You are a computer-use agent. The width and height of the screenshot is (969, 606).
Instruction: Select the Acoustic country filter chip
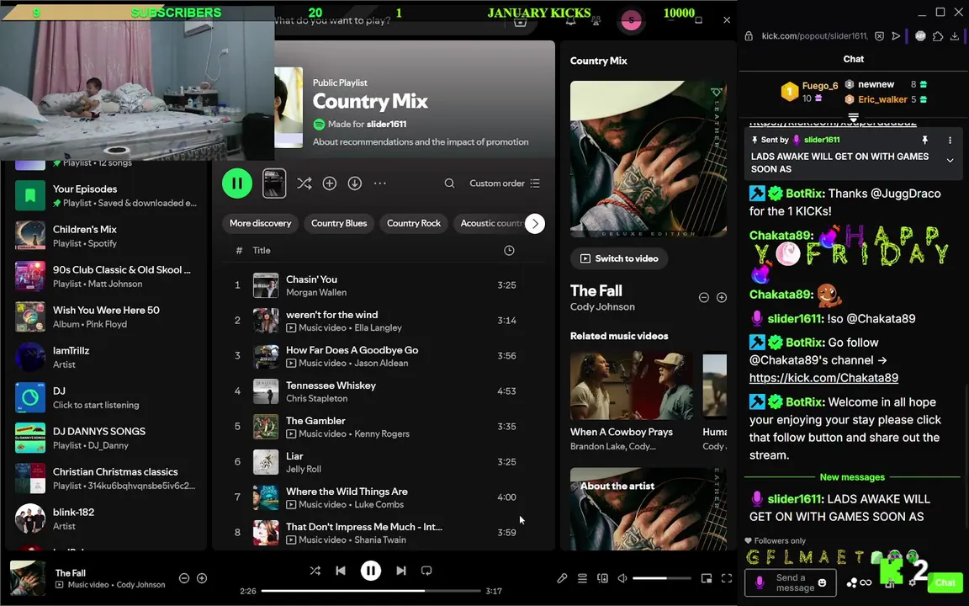(491, 223)
